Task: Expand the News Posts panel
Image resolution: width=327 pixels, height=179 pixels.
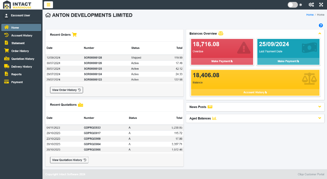Action: [320, 107]
